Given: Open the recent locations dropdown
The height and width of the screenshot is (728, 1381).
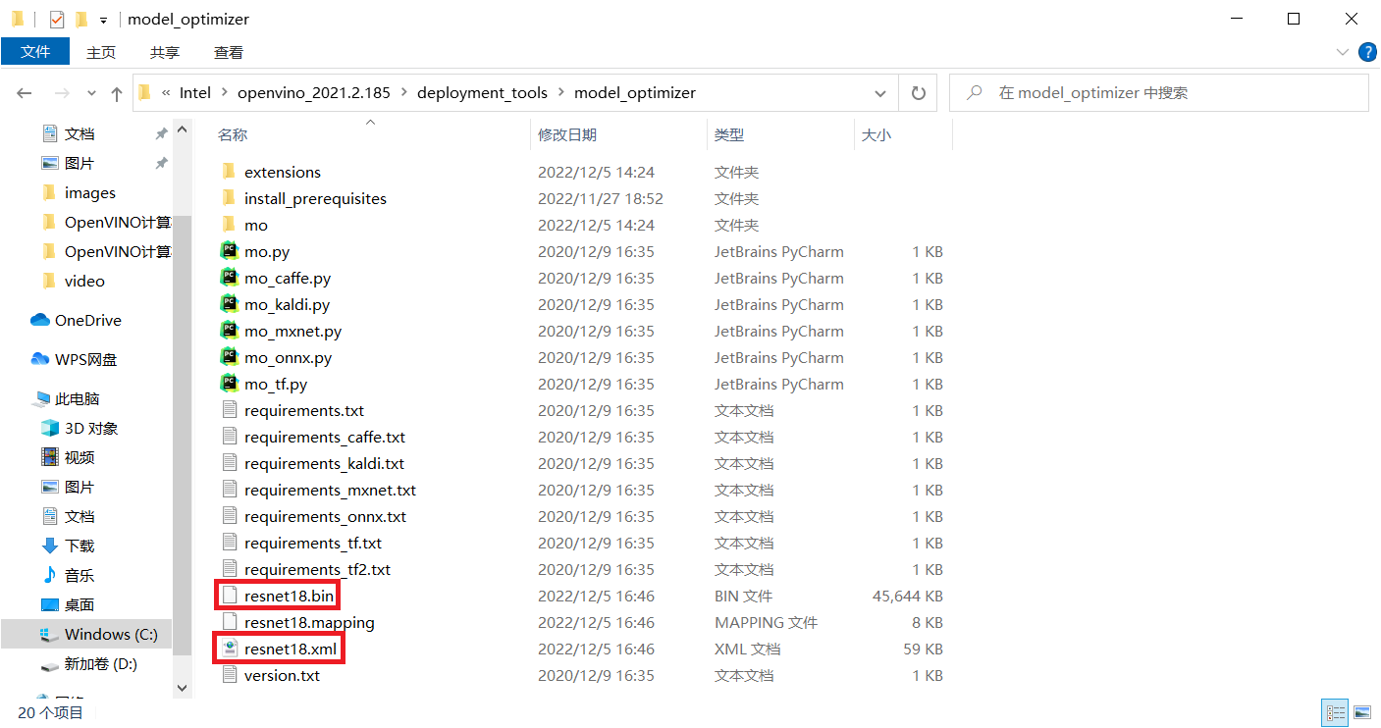Looking at the screenshot, I should 91,93.
